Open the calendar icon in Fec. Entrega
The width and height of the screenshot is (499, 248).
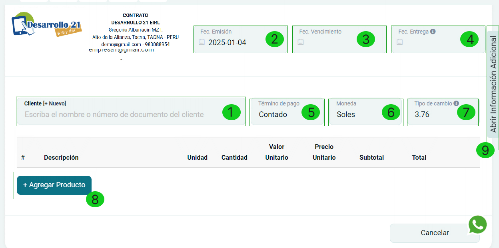[x=399, y=42]
